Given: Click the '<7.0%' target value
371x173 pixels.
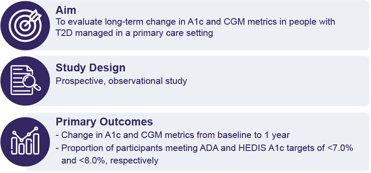Looking at the screenshot, I should point(341,148).
